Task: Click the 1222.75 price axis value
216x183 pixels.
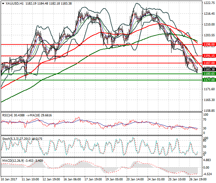Action: 209,3
